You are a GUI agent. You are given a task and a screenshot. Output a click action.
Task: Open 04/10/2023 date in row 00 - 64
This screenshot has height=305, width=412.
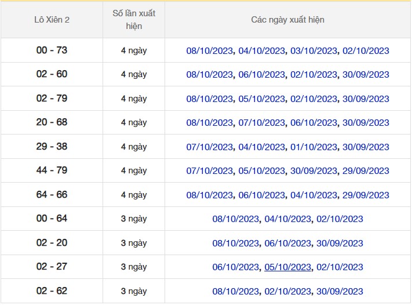coord(287,219)
